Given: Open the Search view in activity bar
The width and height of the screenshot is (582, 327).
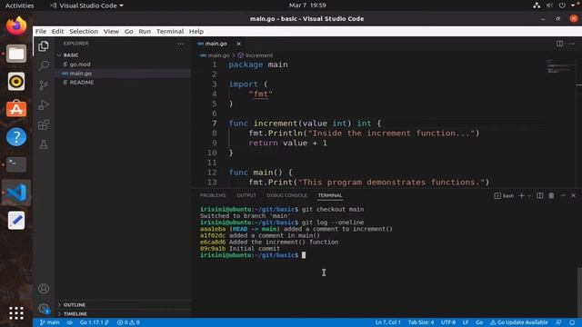Looking at the screenshot, I should point(44,65).
